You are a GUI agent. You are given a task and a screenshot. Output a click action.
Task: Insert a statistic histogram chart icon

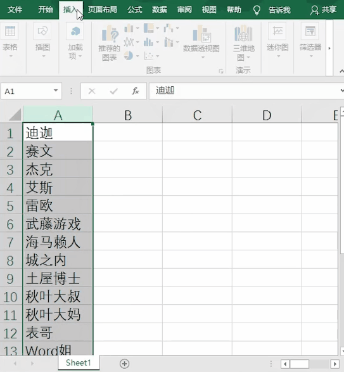pos(148,42)
